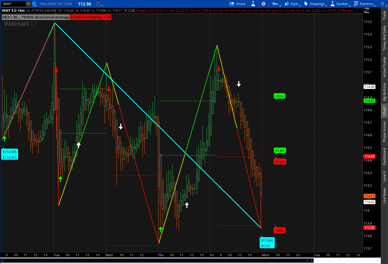Image resolution: width=388 pixels, height=264 pixels.
Task: Click the blue symbol link icon
Action: pos(34,4)
